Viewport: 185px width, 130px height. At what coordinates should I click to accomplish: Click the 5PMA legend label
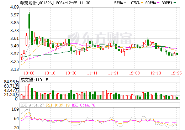point(118,3)
